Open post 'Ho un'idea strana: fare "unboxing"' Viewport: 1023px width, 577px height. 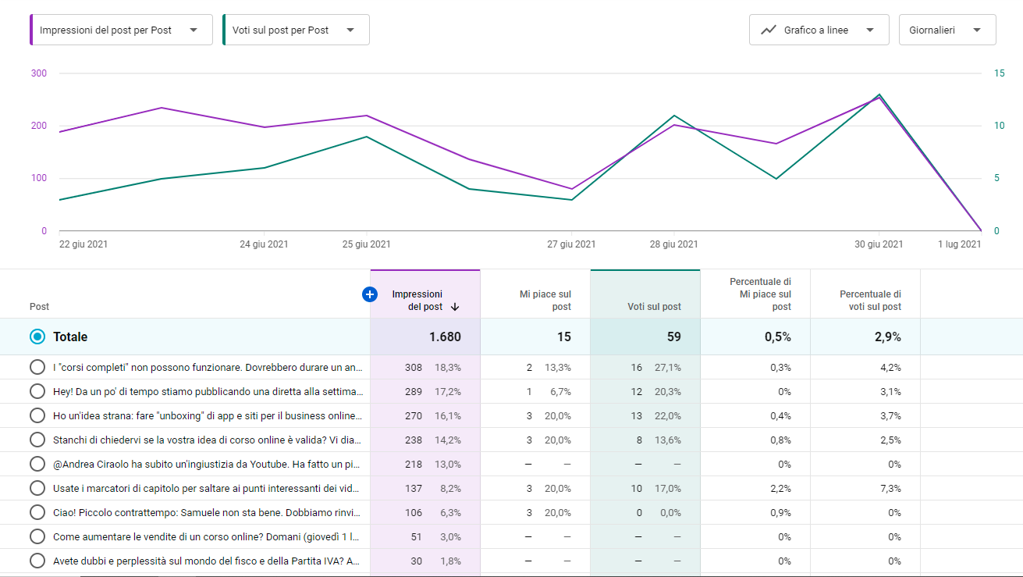(x=208, y=415)
